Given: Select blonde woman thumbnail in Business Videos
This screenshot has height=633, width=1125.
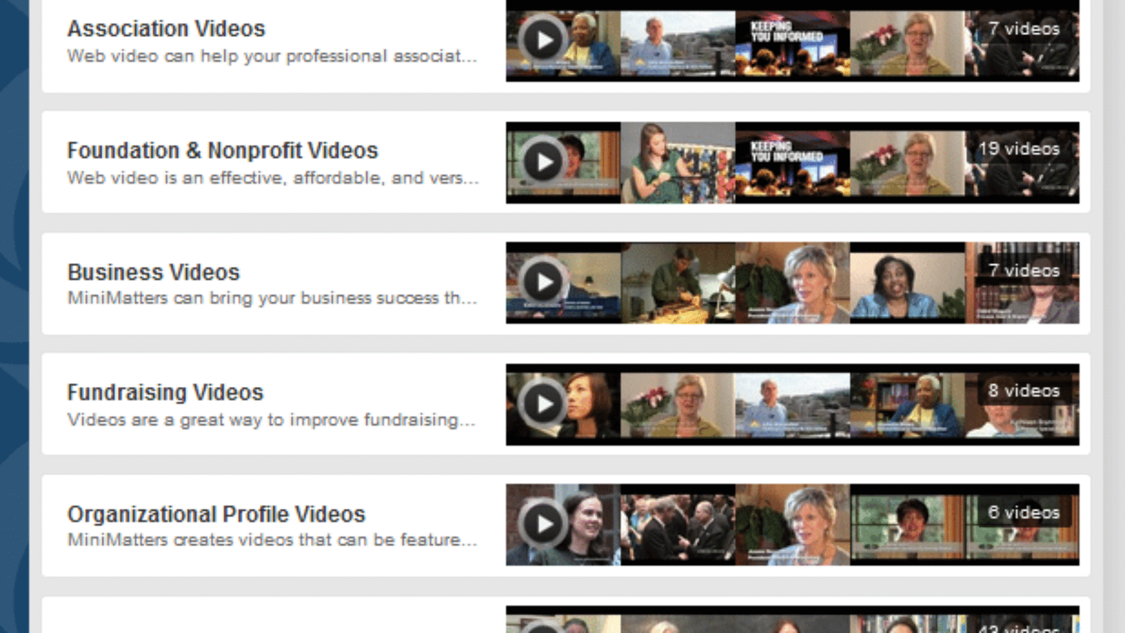Looking at the screenshot, I should [793, 283].
